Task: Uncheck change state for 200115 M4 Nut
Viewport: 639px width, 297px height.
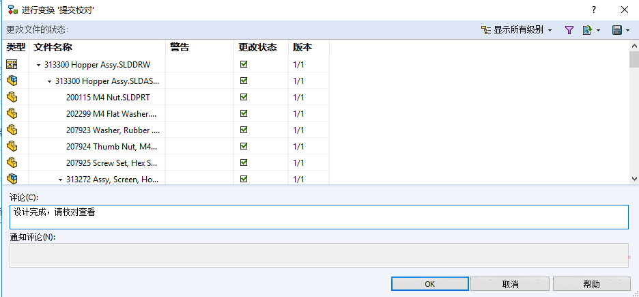Action: [244, 97]
